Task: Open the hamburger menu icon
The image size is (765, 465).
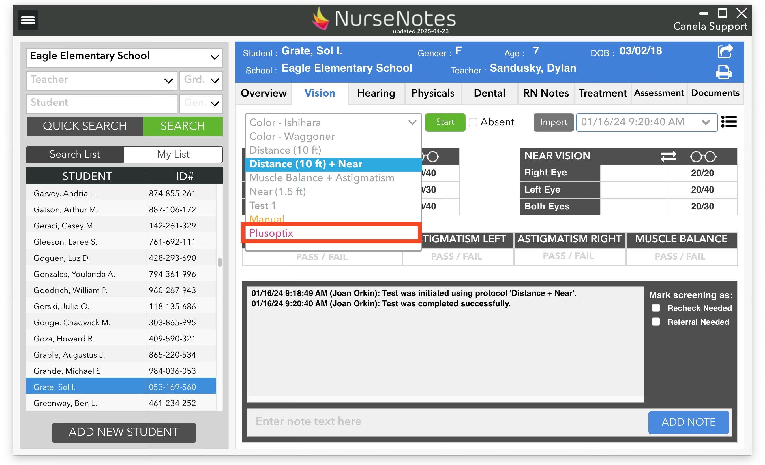Action: 28,20
